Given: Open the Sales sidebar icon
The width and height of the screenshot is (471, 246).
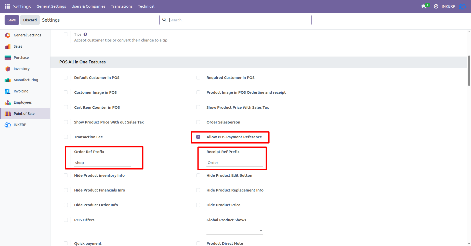Looking at the screenshot, I should (8, 46).
